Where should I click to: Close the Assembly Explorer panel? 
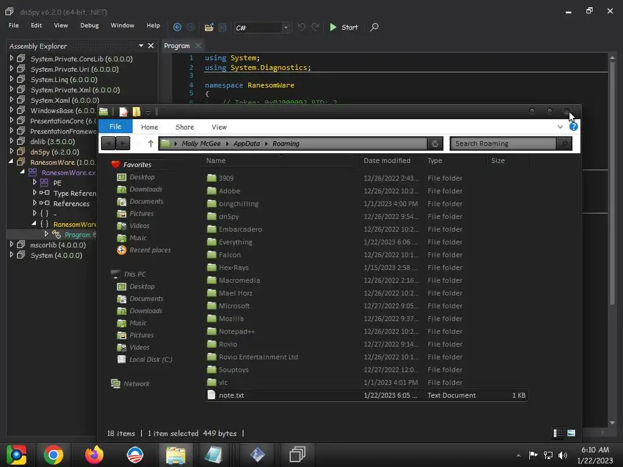point(151,46)
